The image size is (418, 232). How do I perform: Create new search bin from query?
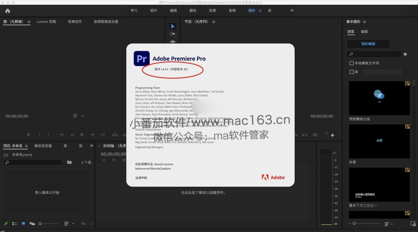click(69, 162)
